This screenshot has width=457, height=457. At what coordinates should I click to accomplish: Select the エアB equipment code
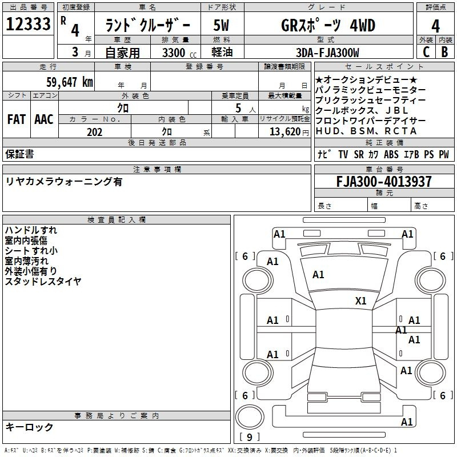(x=411, y=154)
